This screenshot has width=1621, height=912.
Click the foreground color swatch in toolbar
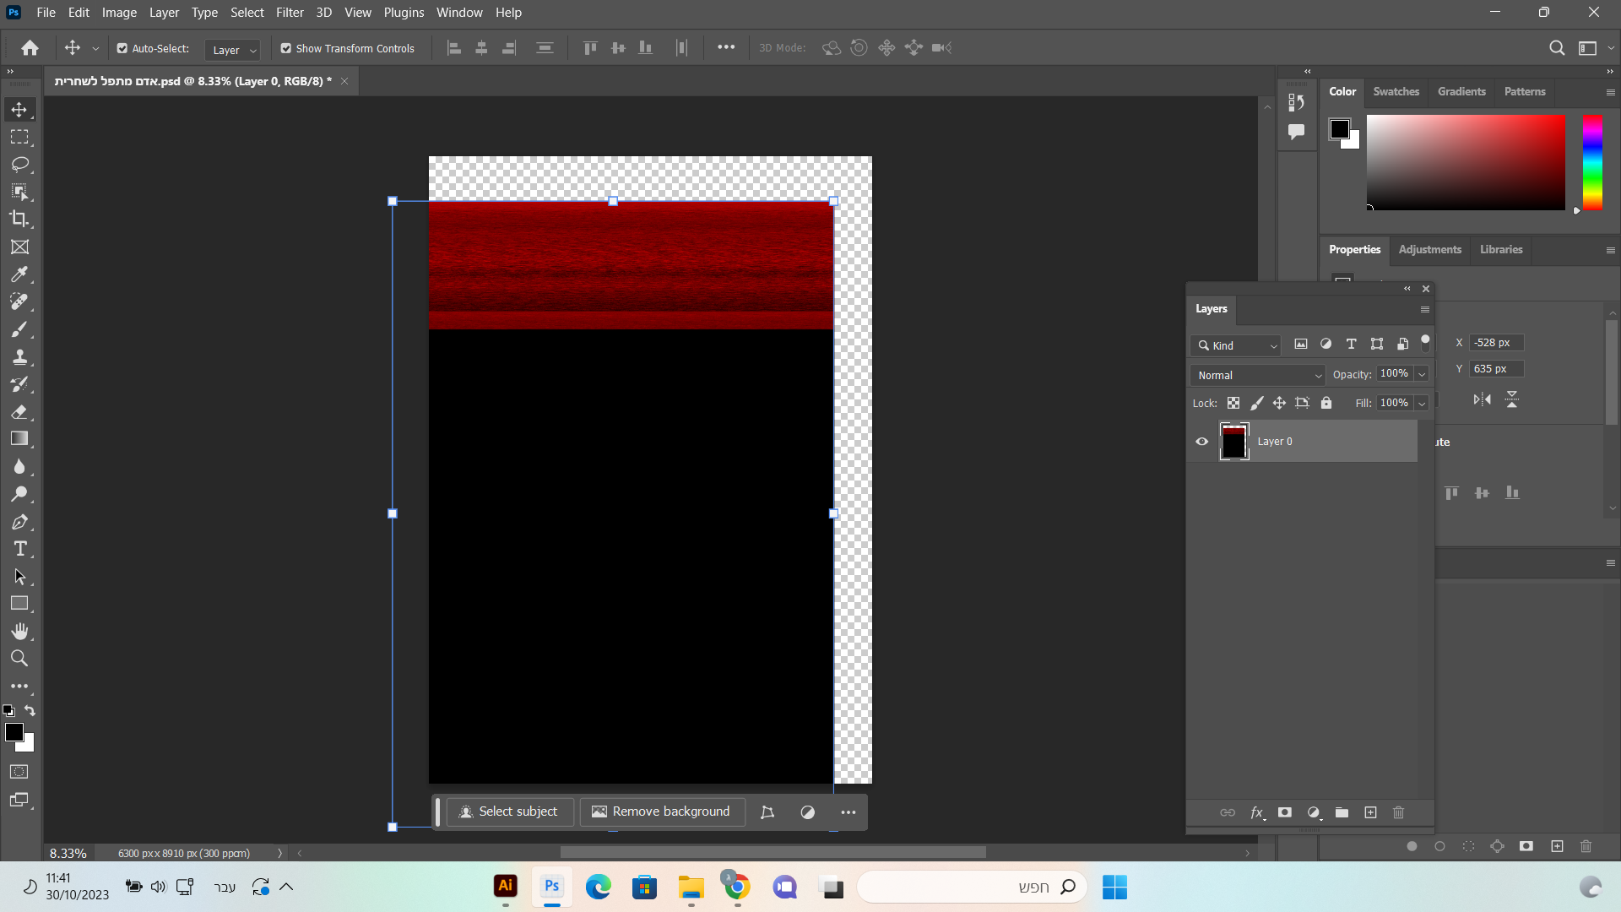(x=14, y=732)
